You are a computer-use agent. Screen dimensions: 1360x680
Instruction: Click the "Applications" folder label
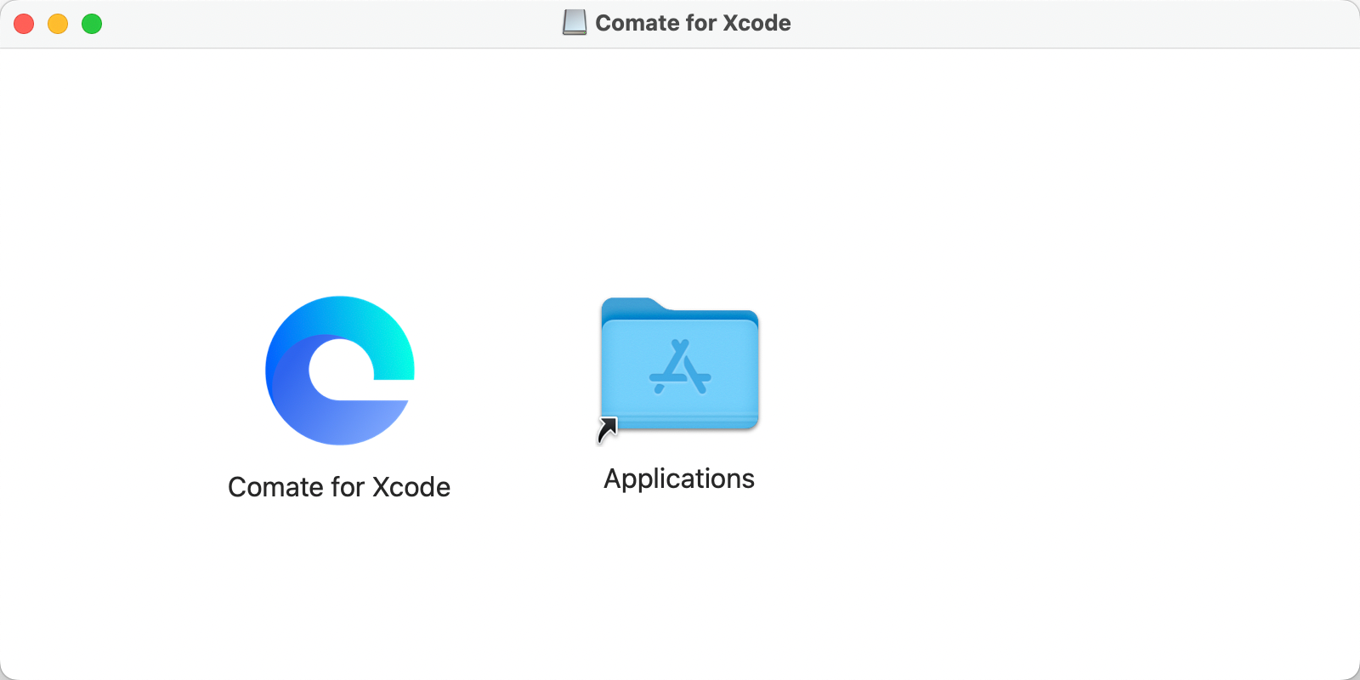pos(679,479)
